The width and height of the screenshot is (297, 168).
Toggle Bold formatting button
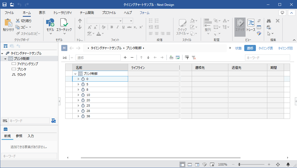point(112,27)
